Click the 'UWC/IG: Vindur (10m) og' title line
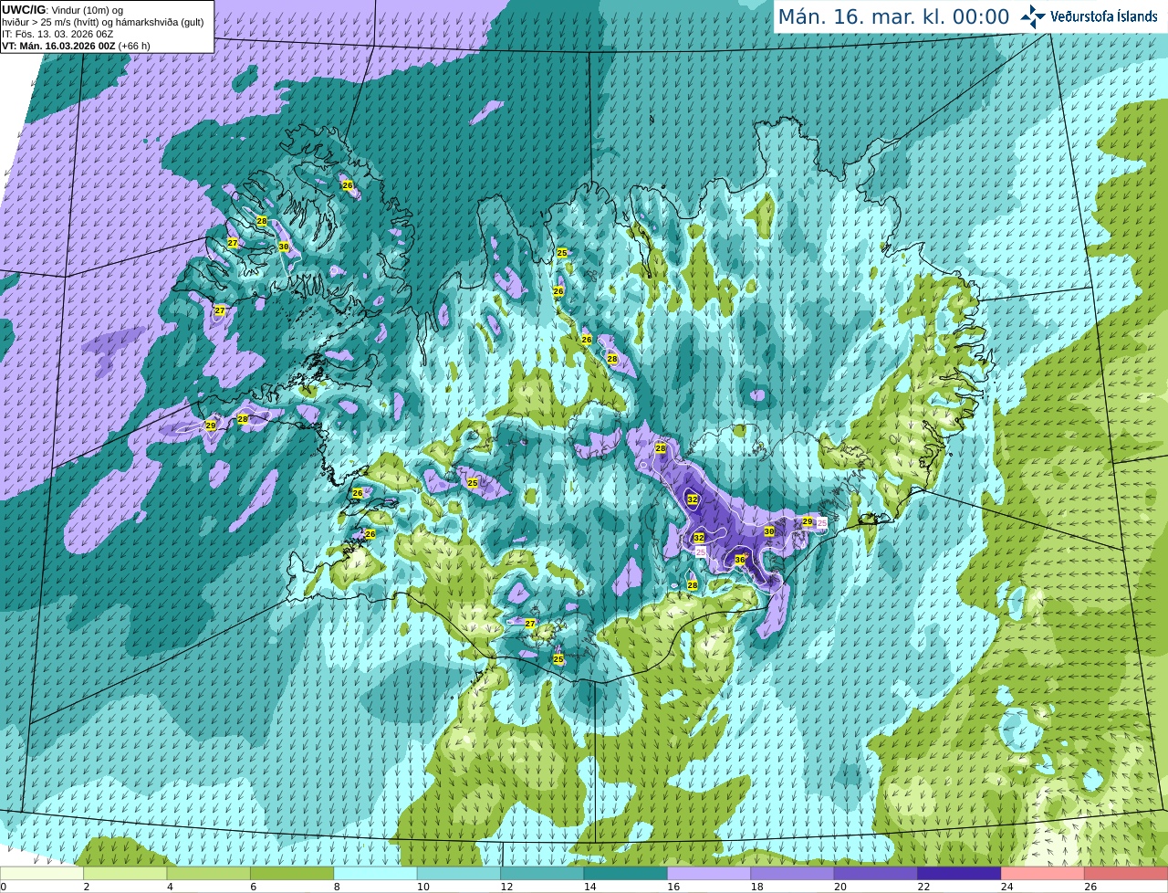The image size is (1168, 893). tap(62, 9)
